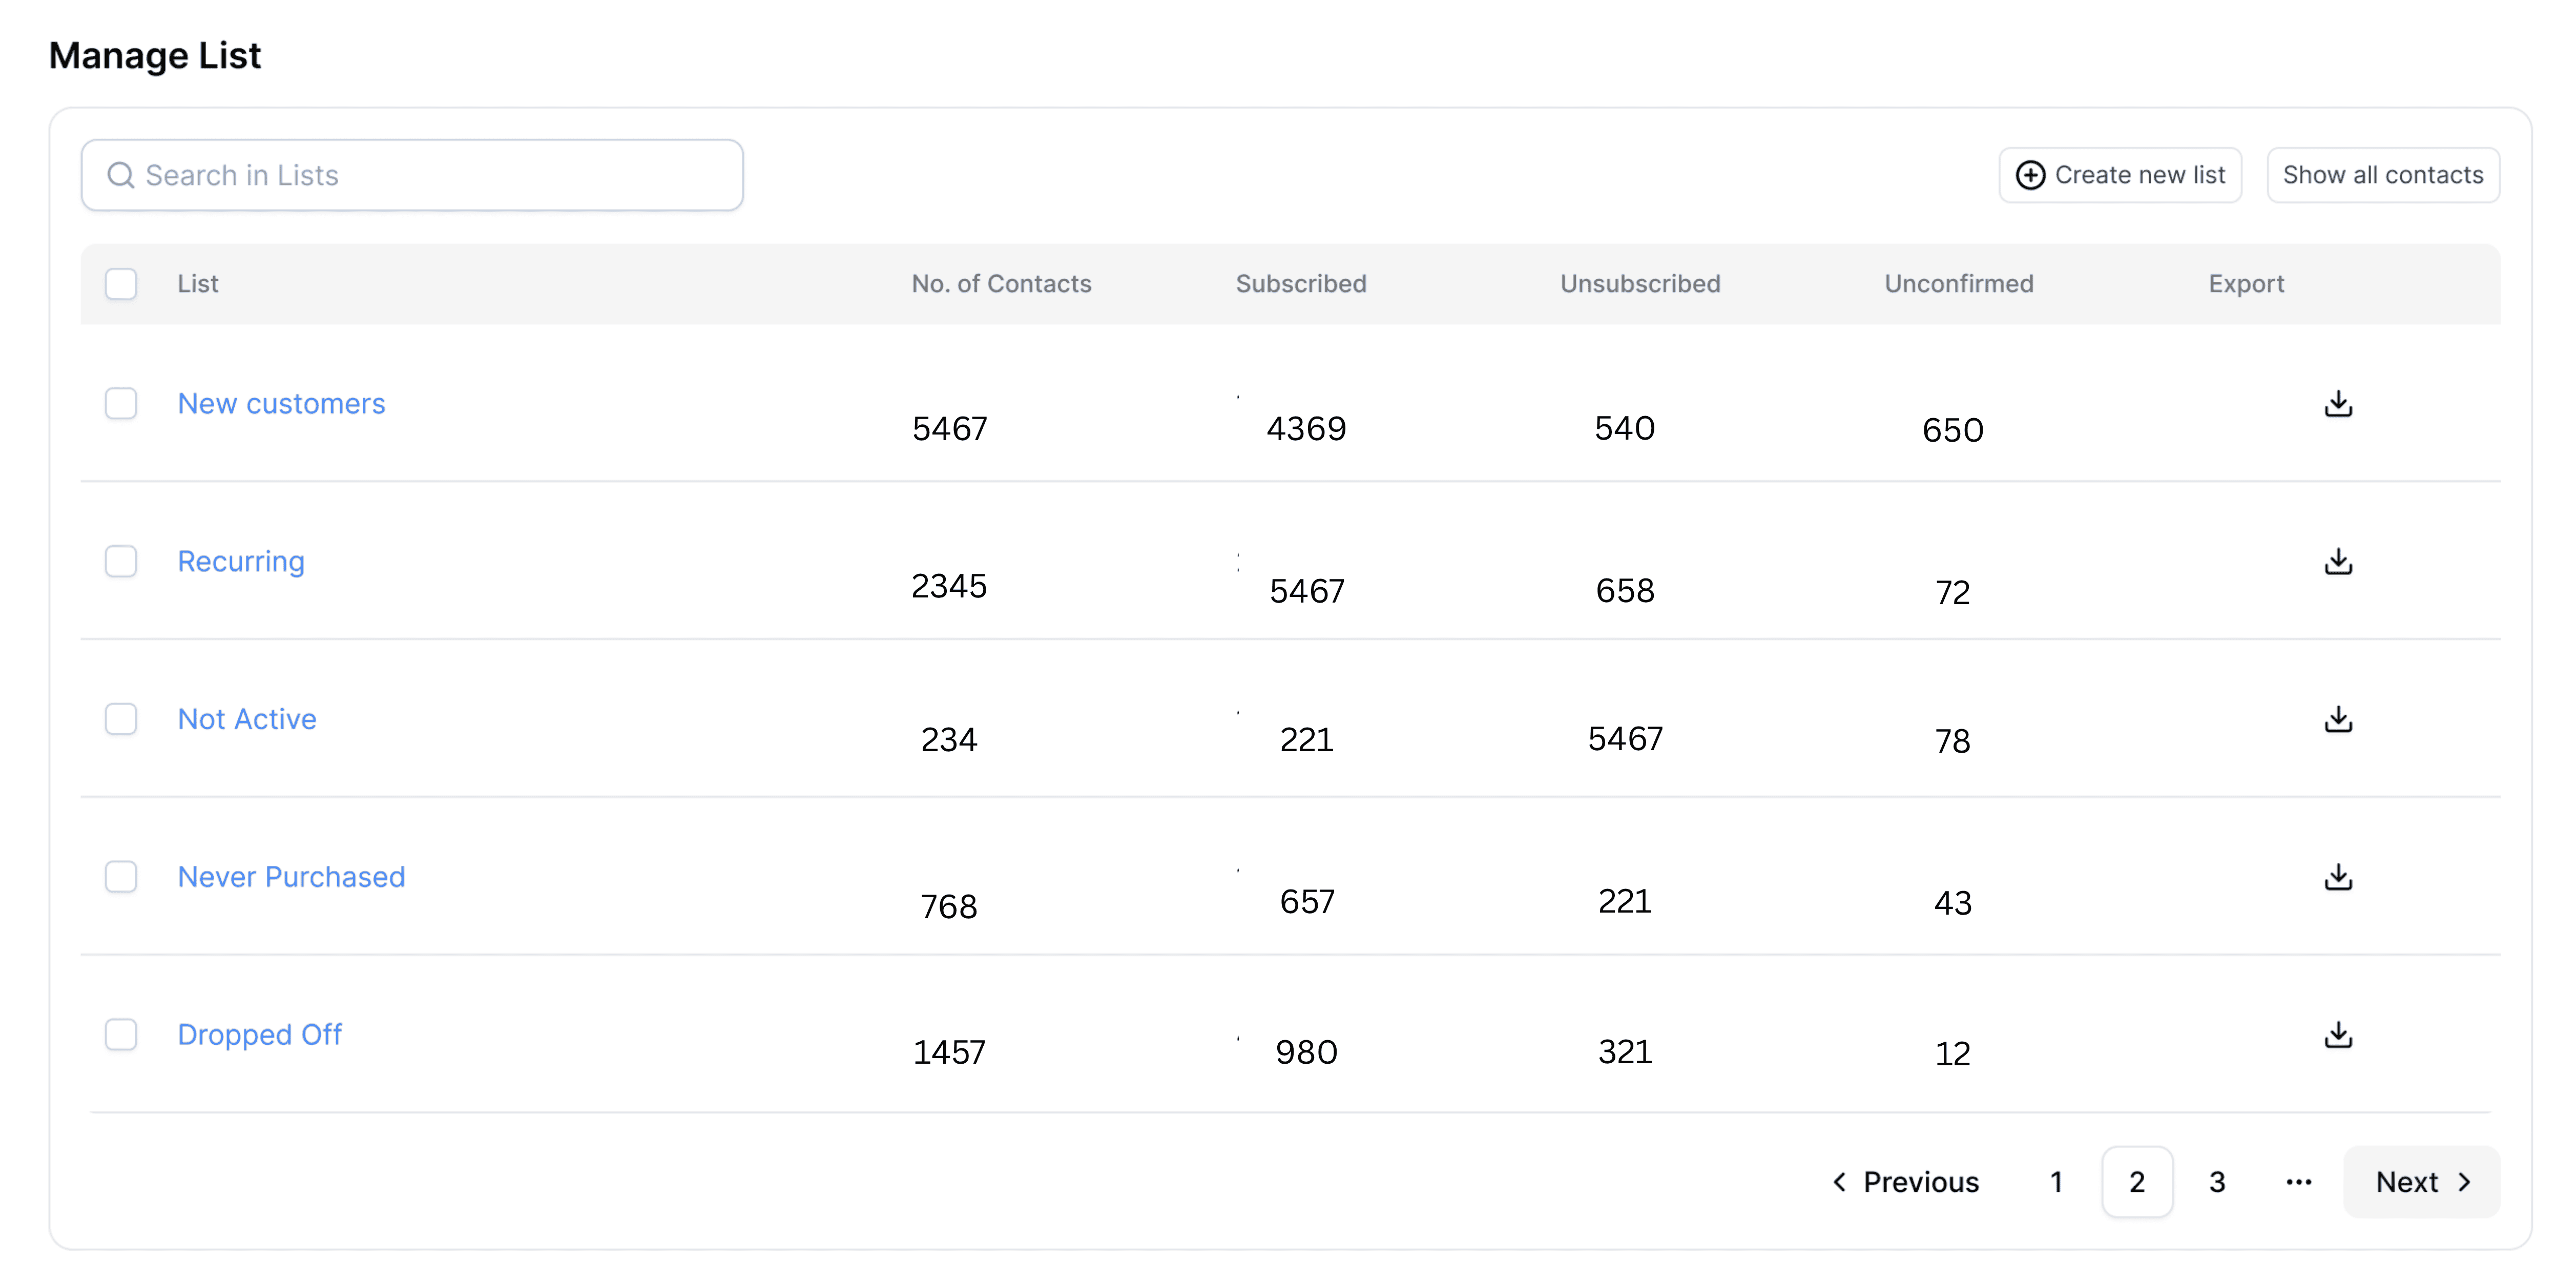
Task: Select the Not Active list checkbox
Action: 121,719
